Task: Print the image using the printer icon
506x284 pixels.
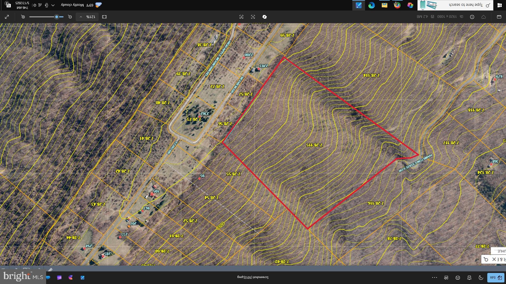Action: coord(458,278)
